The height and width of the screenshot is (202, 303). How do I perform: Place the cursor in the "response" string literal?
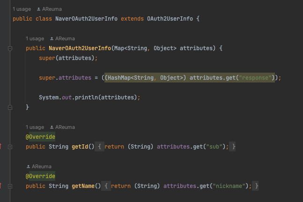coord(256,78)
